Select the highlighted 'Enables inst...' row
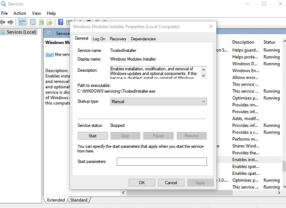 point(249,160)
